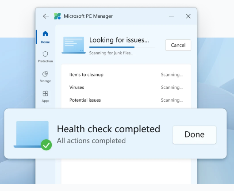234x191 pixels.
Task: Open the Apps section in sidebar
Action: [x=45, y=96]
